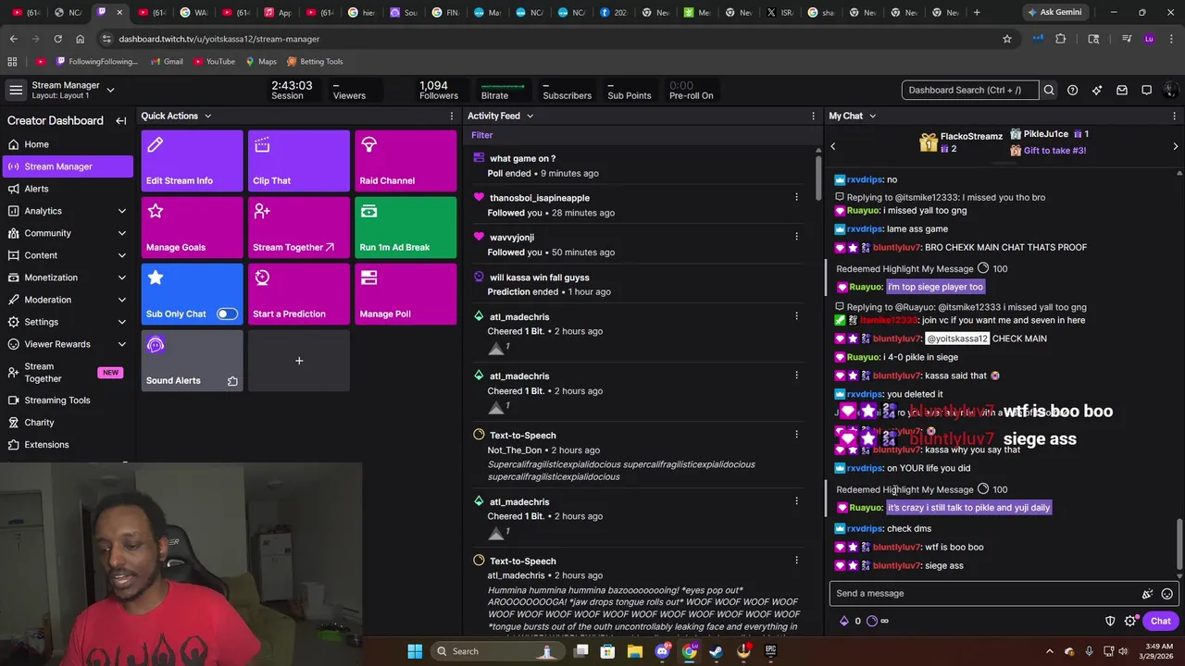1185x666 pixels.
Task: Open options for wavvyjonji follow event
Action: [796, 237]
